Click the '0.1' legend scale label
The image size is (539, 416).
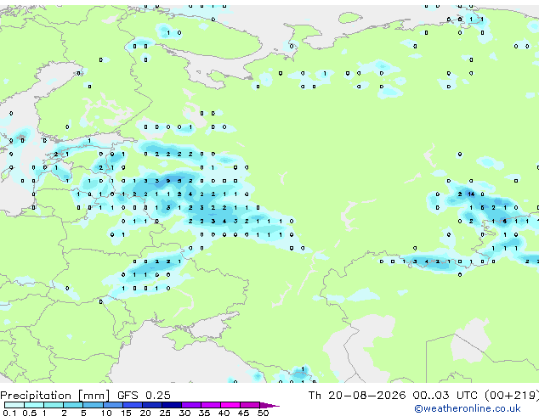pos(9,413)
